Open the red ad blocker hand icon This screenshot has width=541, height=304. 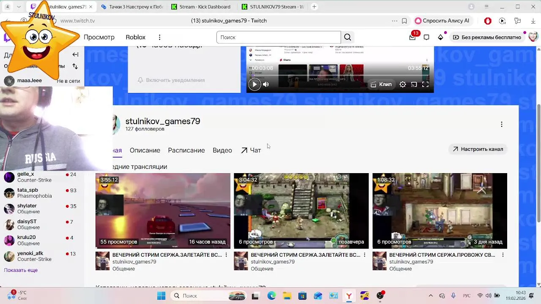tap(488, 21)
